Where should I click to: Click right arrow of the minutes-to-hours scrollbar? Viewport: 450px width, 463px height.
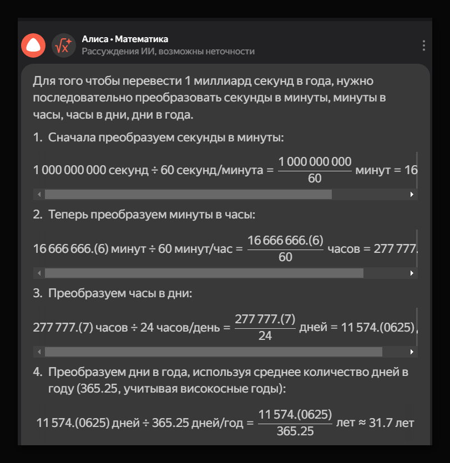click(412, 273)
